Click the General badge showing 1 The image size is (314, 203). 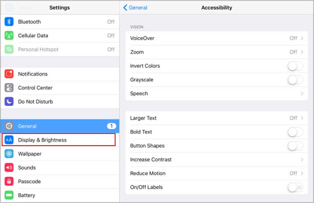click(x=111, y=126)
